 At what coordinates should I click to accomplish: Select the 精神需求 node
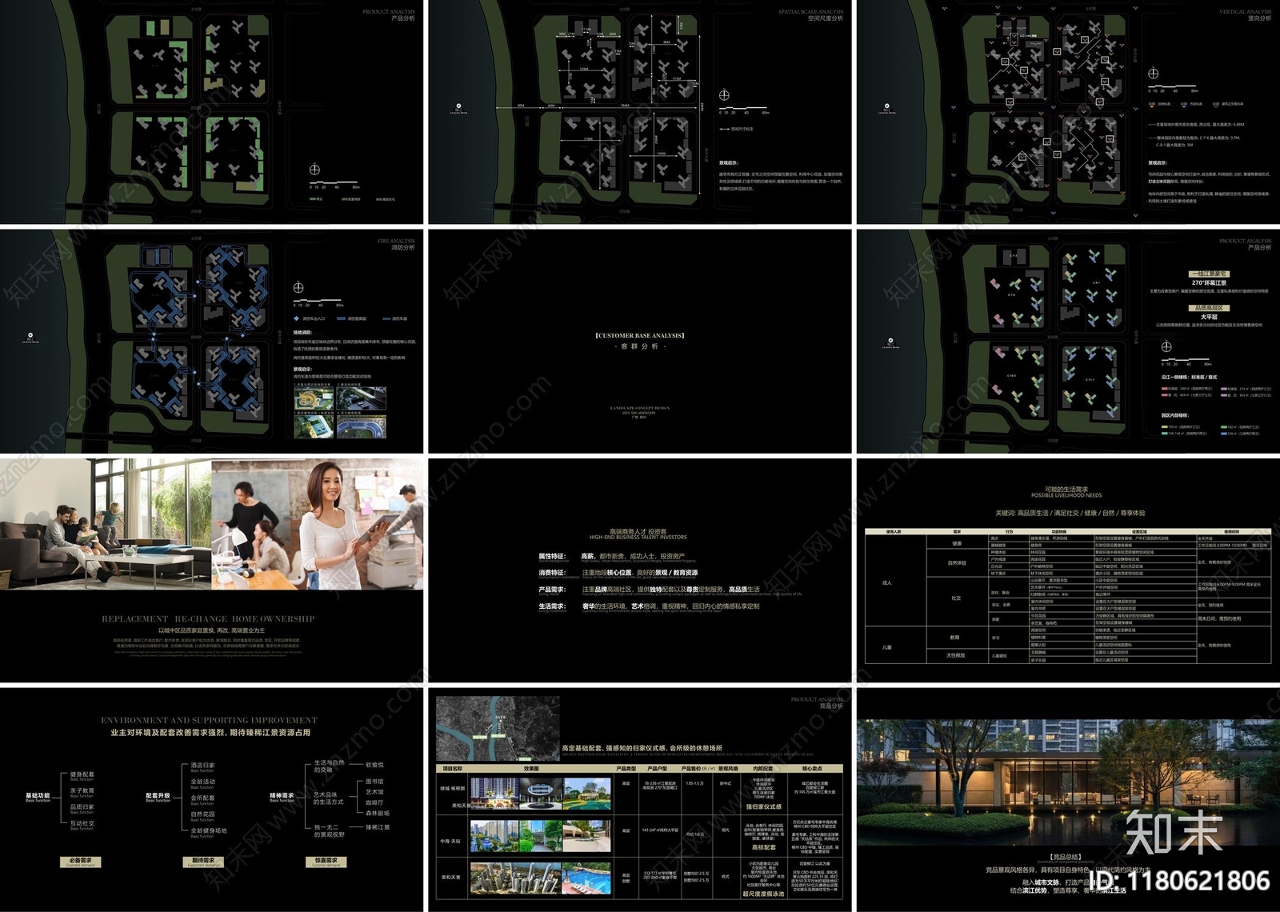pyautogui.click(x=282, y=797)
